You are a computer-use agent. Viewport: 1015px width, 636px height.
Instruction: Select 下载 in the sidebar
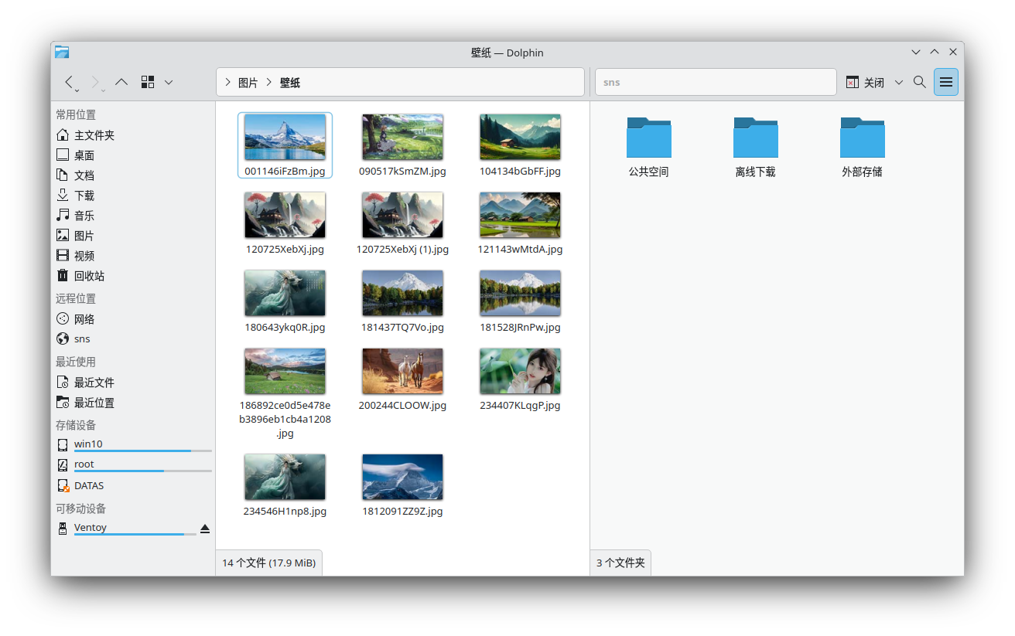[132, 196]
